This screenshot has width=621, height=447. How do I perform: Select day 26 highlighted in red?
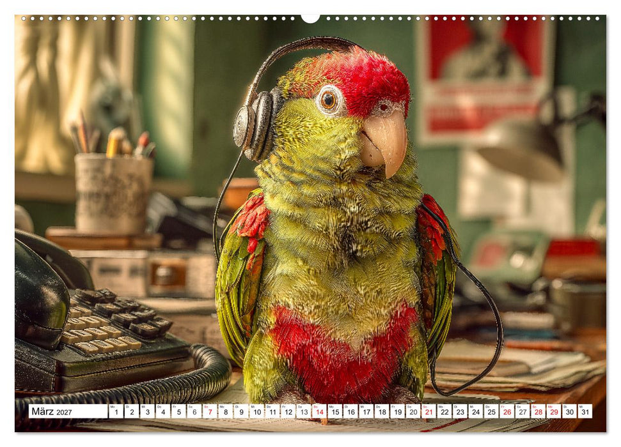point(507,411)
